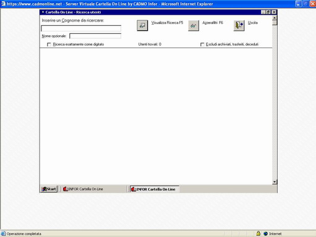Viewport: 316px width, 237px height.
Task: Restore the Ricerca utenti inner window
Action: click(x=268, y=12)
